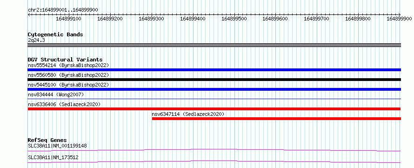The width and height of the screenshot is (414, 168).
Task: Click the 164899500 ruler position label
Action: [234, 19]
